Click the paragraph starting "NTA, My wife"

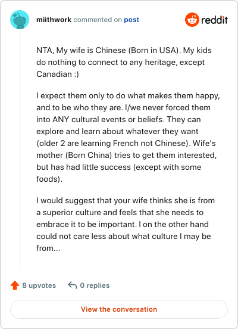124,63
